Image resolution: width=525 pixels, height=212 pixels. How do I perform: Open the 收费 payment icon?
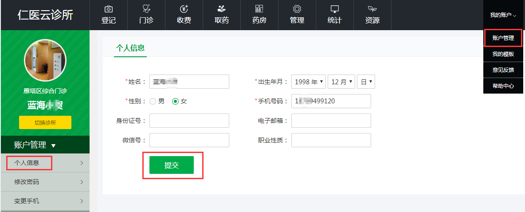[x=184, y=9]
